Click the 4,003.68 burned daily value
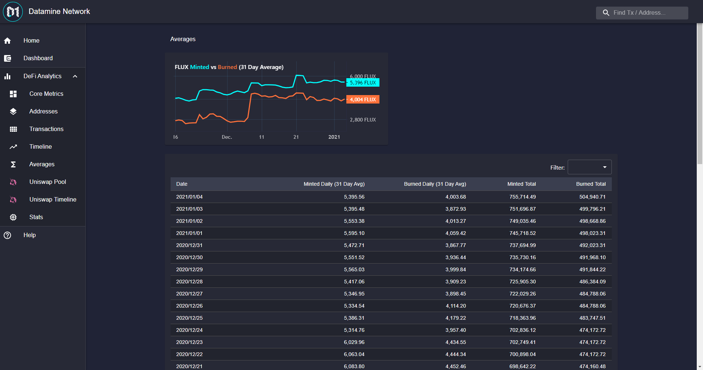This screenshot has width=703, height=370. [456, 197]
